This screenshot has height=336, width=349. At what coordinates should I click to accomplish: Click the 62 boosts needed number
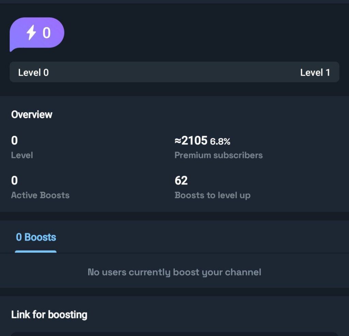(x=181, y=180)
